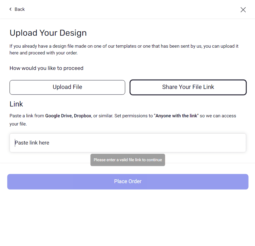The width and height of the screenshot is (255, 246).
Task: Click the word Upload on the Upload File button
Action: point(61,87)
